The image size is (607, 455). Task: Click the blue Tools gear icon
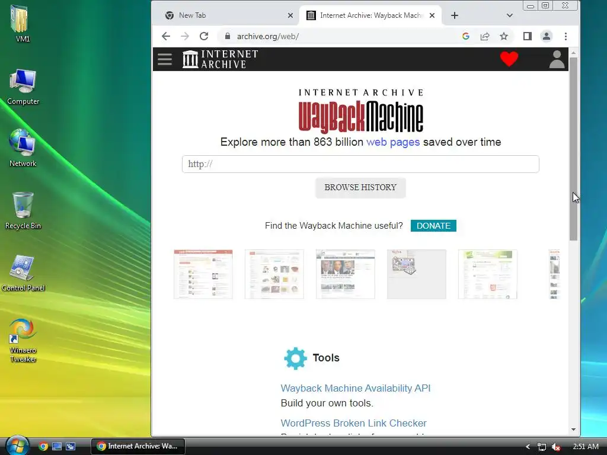click(x=295, y=358)
